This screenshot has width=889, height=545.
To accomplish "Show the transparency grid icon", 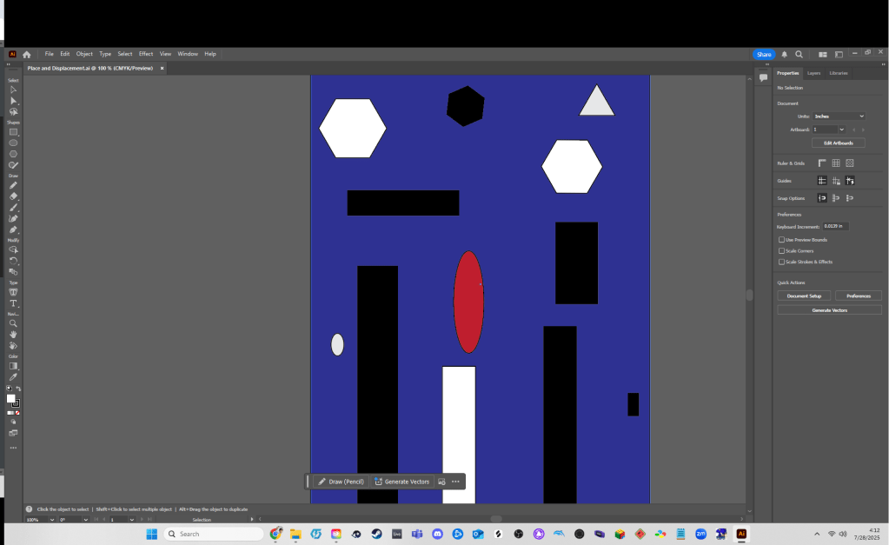I will (850, 163).
